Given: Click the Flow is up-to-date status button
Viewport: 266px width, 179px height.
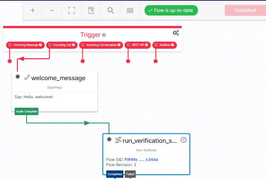Looking at the screenshot, I should click(x=171, y=10).
